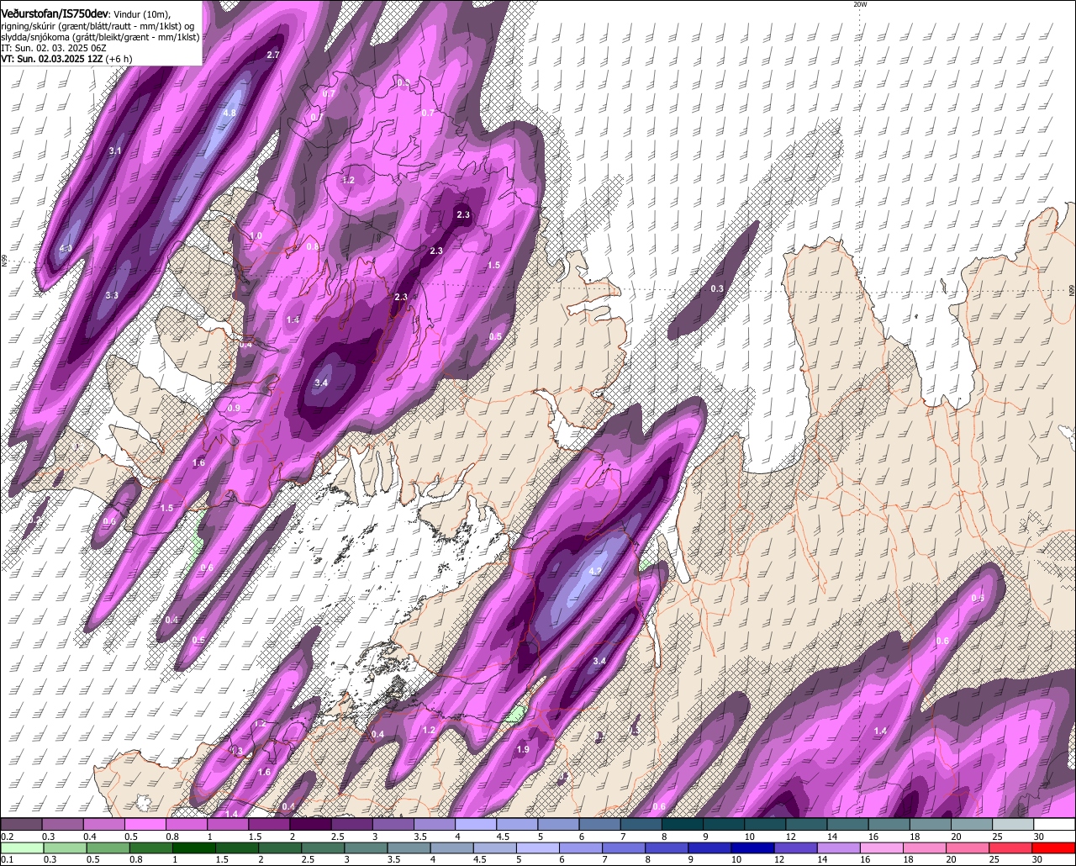Screen dimensions: 1076x866
Task: Click rain legend swatch between 7 and 8
Action: click(x=624, y=848)
